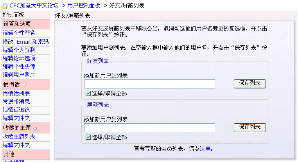The width and height of the screenshot is (298, 162).
Task: Click the forum folder icon in the breadcrumb
Action: (x=5, y=6)
